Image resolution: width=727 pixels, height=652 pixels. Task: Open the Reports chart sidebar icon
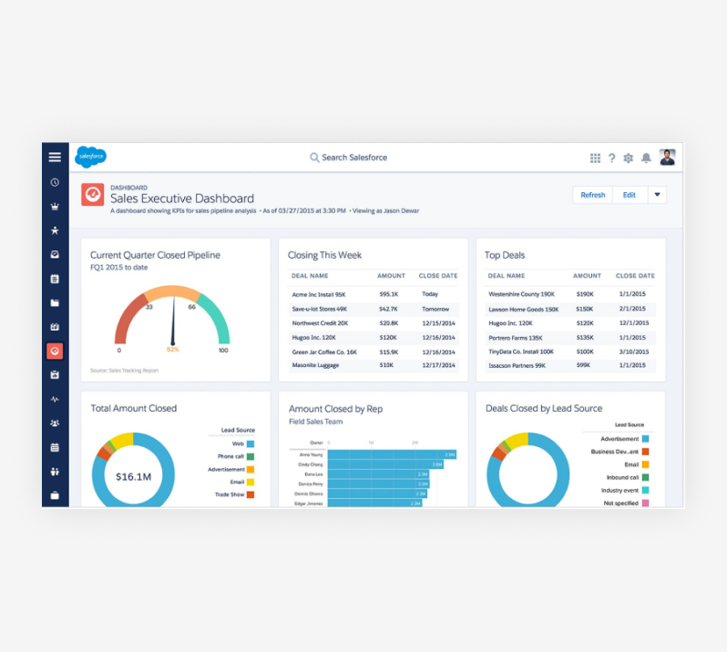[x=55, y=375]
